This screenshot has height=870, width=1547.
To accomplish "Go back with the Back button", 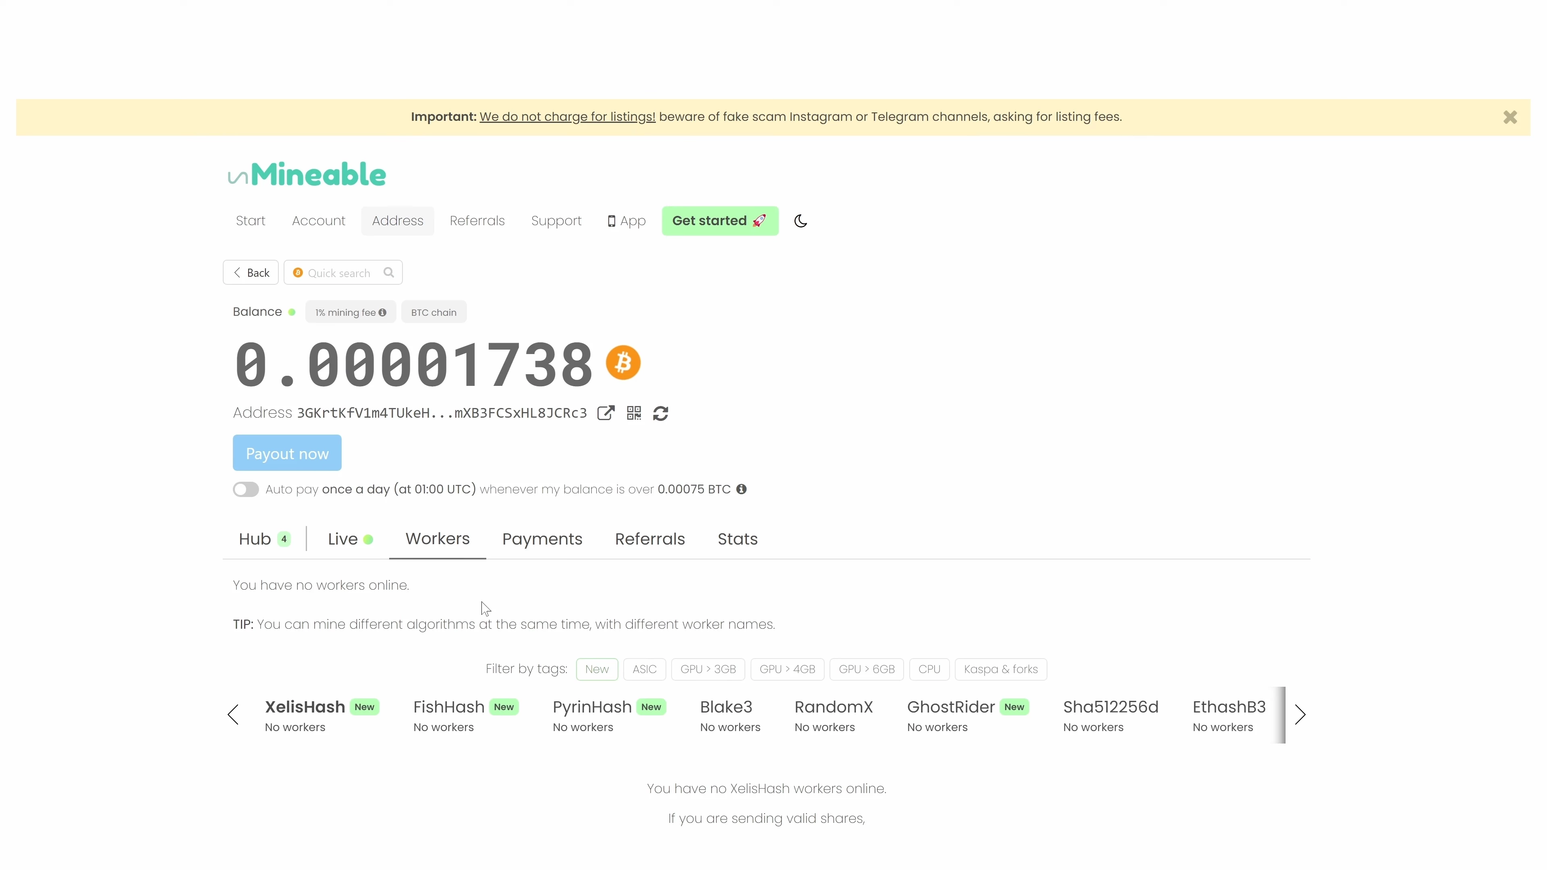I will (251, 273).
